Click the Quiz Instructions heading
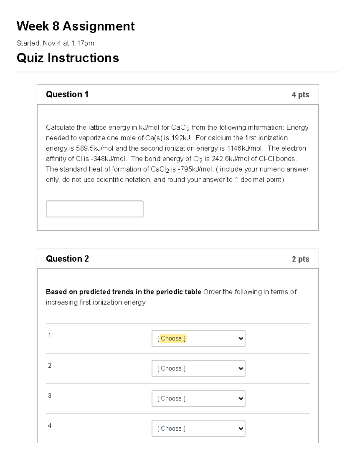Viewport: 355px width, 459px height. 67,58
